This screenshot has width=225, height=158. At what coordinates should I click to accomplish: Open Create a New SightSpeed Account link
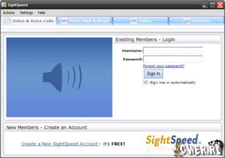[x=60, y=144]
